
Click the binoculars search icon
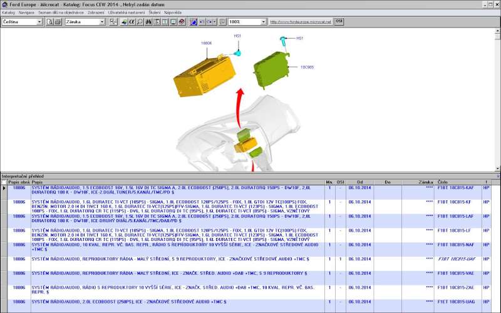point(148,22)
